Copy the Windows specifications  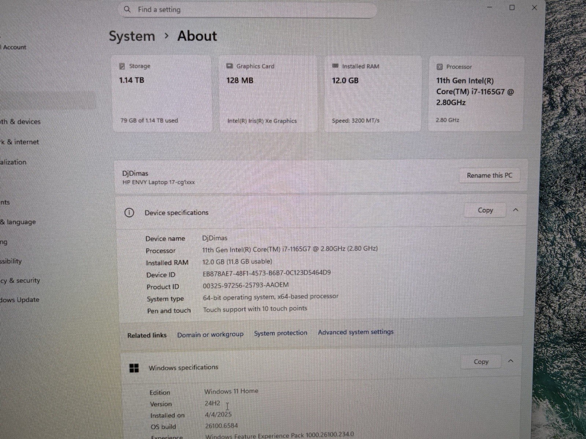tap(481, 362)
